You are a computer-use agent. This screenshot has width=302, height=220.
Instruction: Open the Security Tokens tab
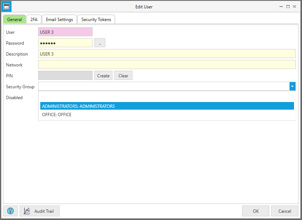click(x=96, y=20)
